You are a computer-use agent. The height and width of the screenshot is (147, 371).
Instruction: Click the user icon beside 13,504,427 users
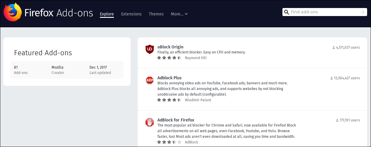point(332,78)
